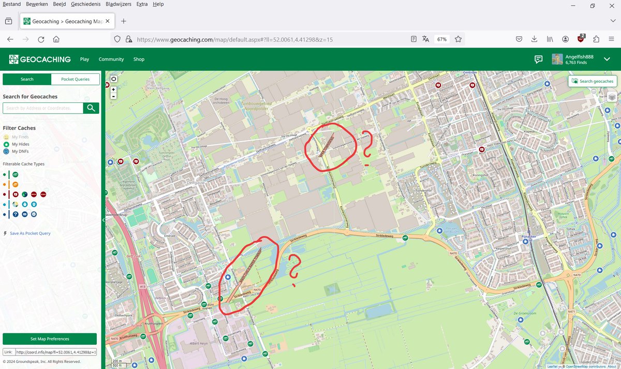Open the browser tab sidebar icon
621x369 pixels.
tap(9, 22)
